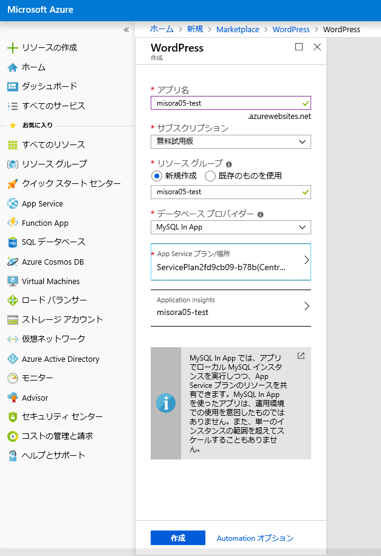Viewport: 381px width, 556px height.
Task: Open the データベース プロバイダー dropdown
Action: pyautogui.click(x=231, y=227)
